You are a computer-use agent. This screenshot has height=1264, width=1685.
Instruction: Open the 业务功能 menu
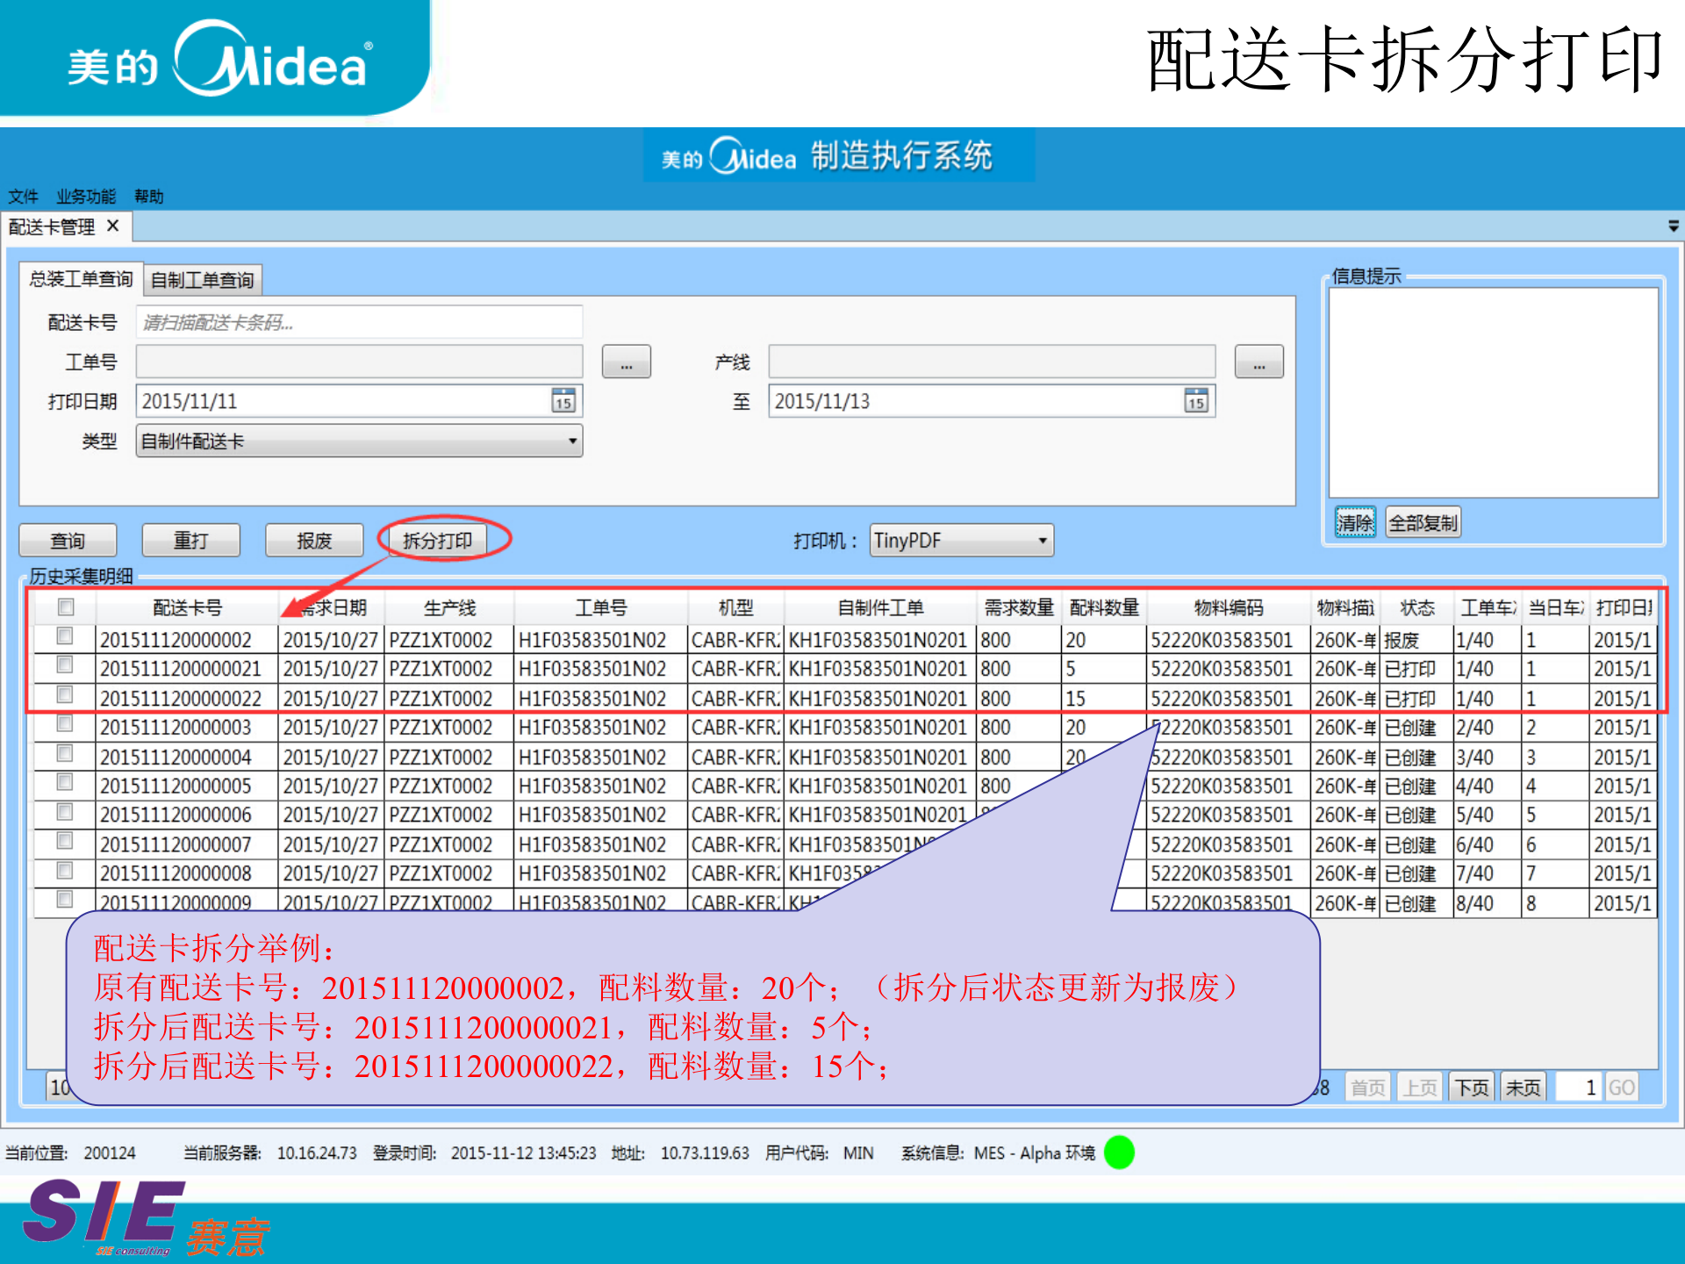pos(86,196)
